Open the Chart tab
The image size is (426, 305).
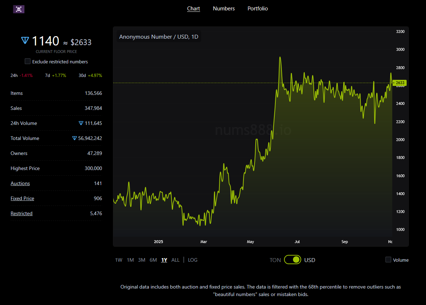(193, 9)
